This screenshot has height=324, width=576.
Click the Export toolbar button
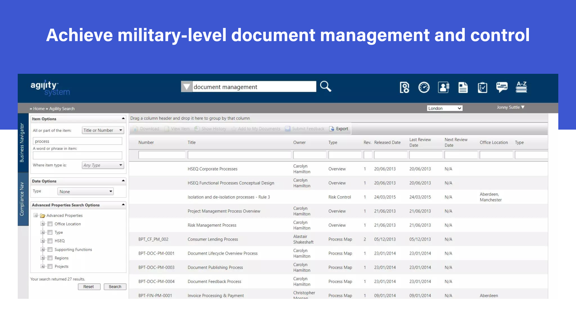pos(339,128)
